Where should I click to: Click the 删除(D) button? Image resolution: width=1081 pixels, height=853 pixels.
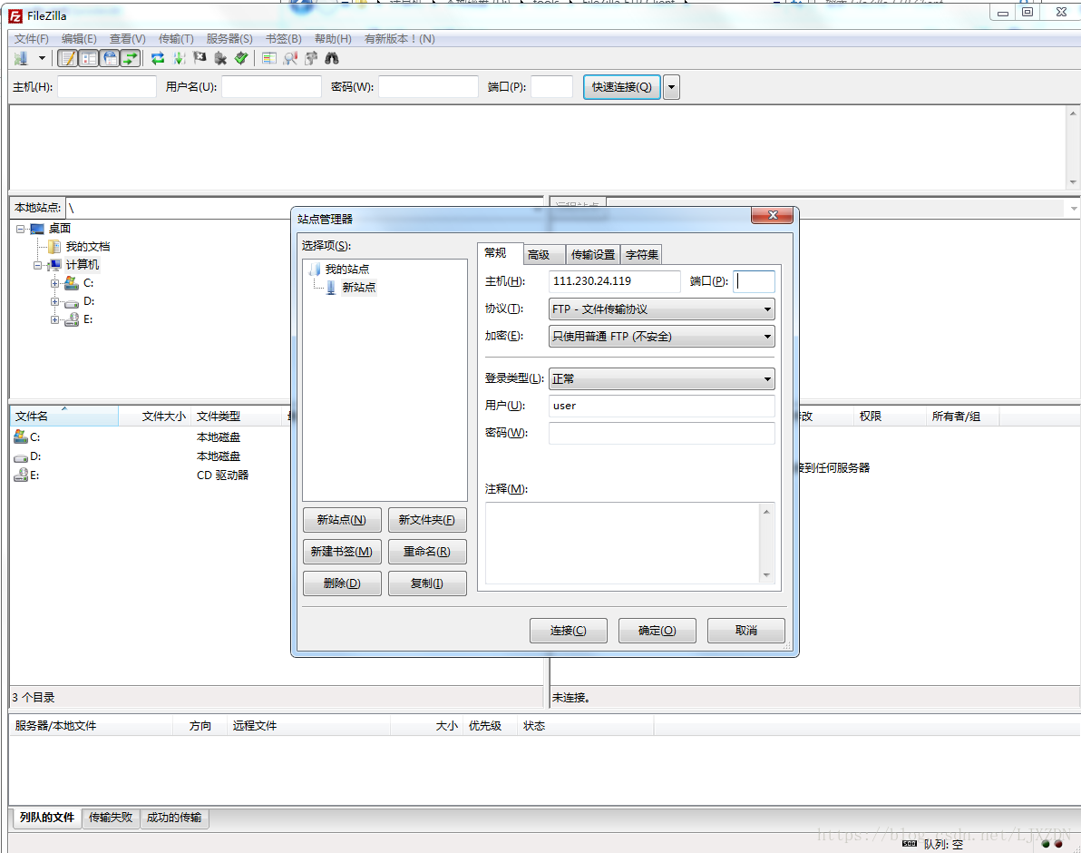click(342, 583)
